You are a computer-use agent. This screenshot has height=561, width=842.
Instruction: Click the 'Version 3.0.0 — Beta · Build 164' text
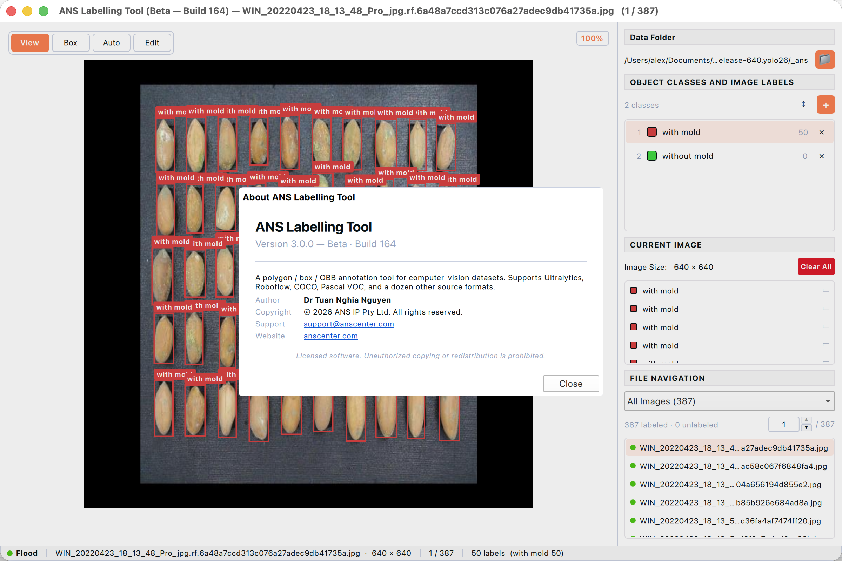(325, 244)
